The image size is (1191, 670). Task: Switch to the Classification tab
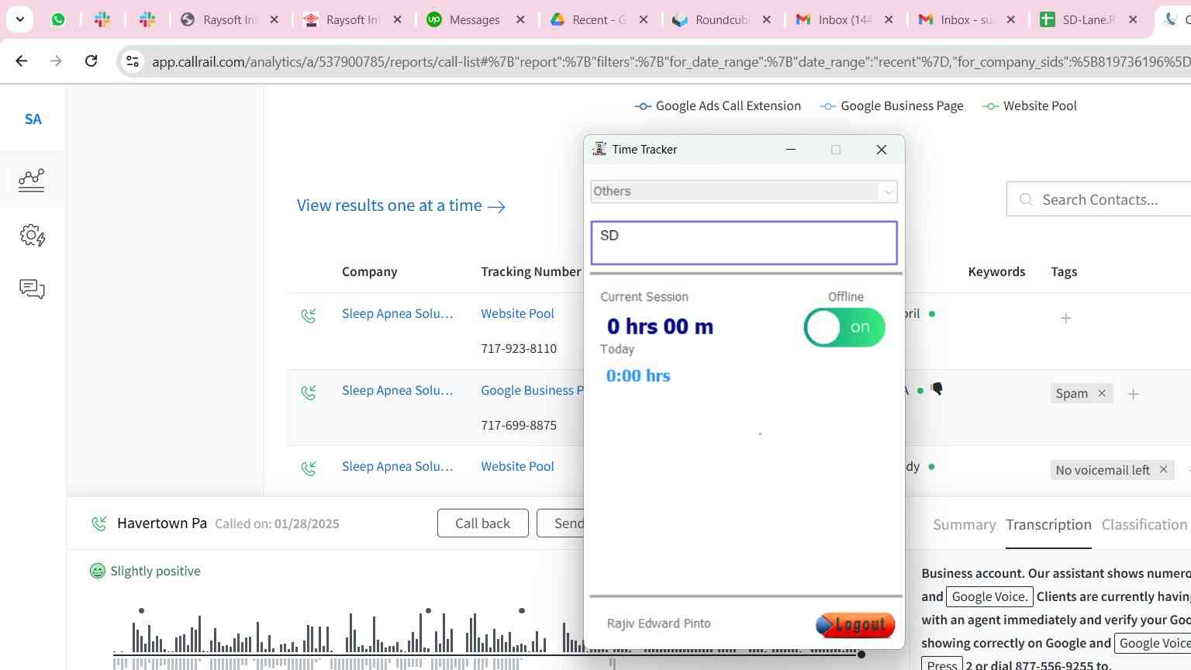(x=1144, y=525)
